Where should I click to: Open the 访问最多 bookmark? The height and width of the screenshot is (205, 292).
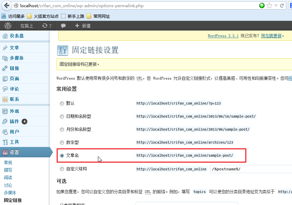(13, 16)
